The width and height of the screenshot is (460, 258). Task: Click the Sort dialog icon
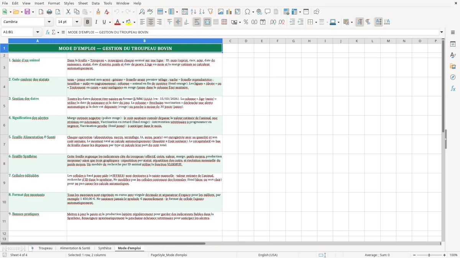(x=185, y=12)
